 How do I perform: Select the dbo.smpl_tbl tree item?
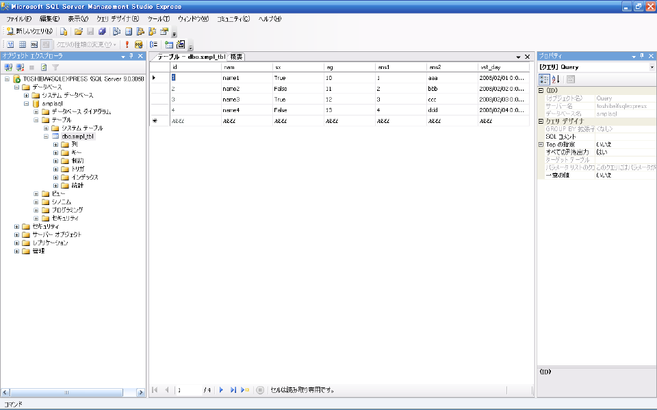click(x=78, y=137)
